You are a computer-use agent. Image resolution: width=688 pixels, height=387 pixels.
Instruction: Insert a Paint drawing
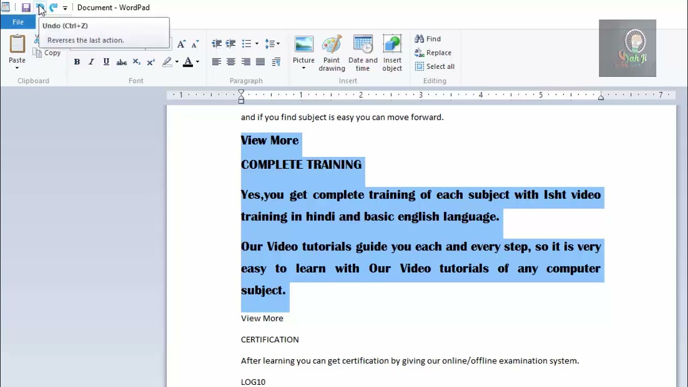point(332,53)
